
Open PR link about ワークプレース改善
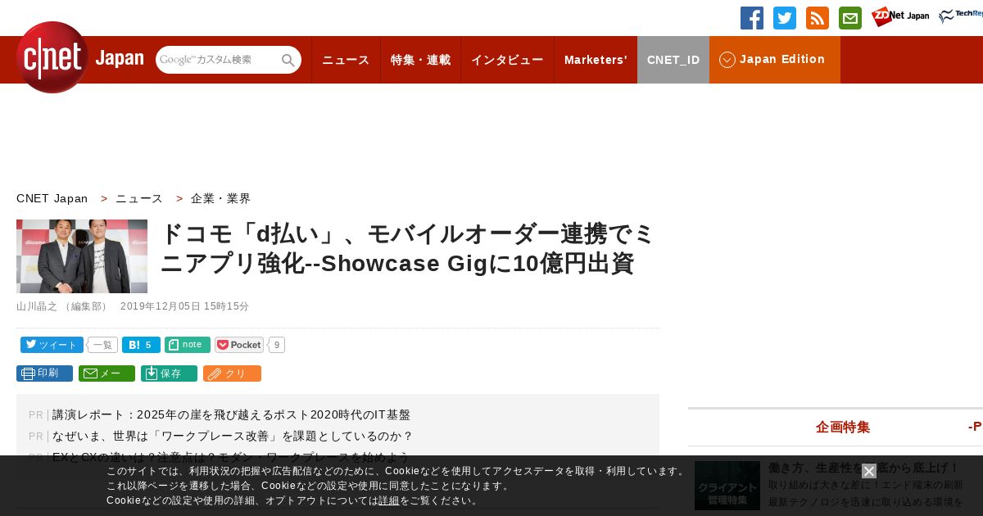pos(233,436)
